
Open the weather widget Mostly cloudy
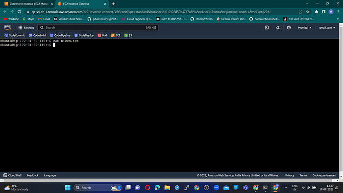[x=16, y=188]
